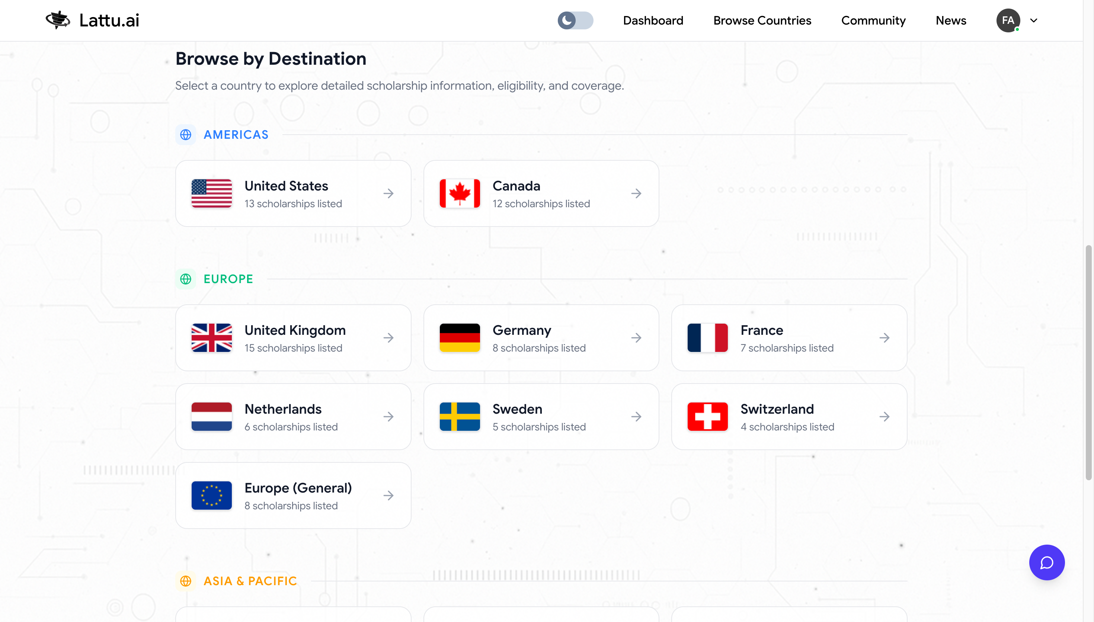This screenshot has width=1094, height=622.
Task: Expand the user account dropdown chevron
Action: (1034, 20)
